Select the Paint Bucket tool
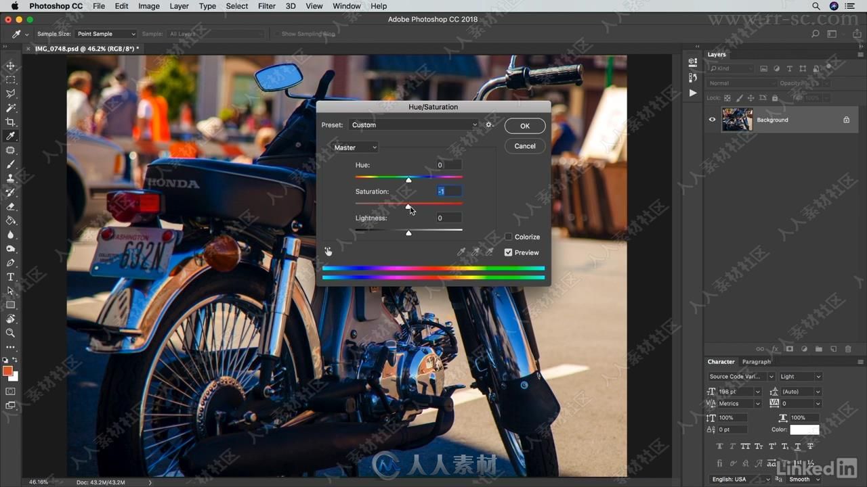 [x=10, y=221]
